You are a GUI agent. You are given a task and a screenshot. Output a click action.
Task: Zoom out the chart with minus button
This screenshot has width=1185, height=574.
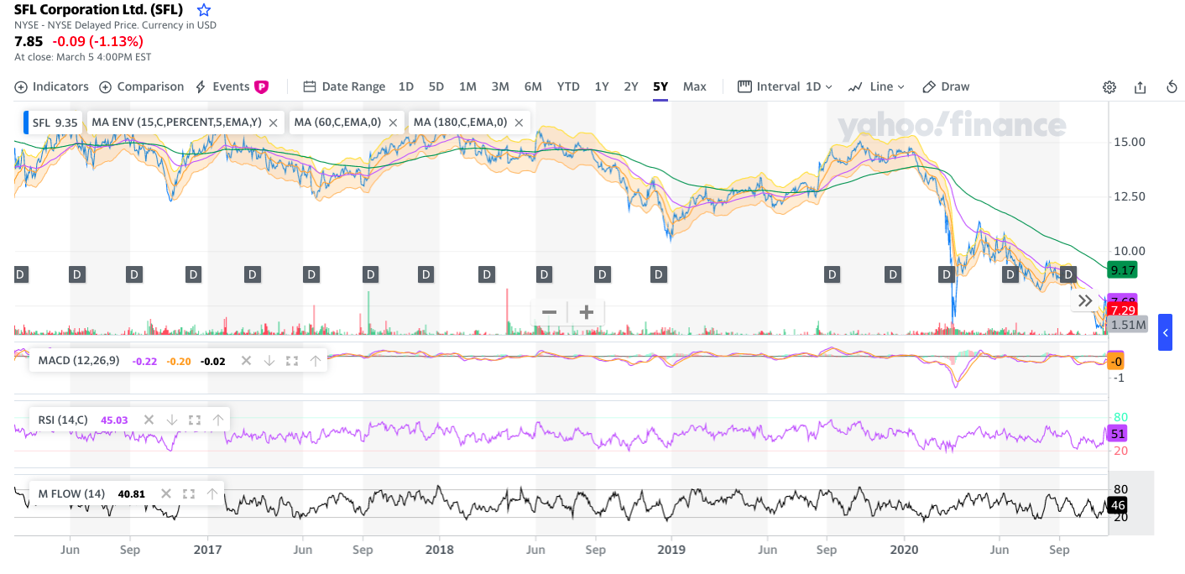click(550, 312)
